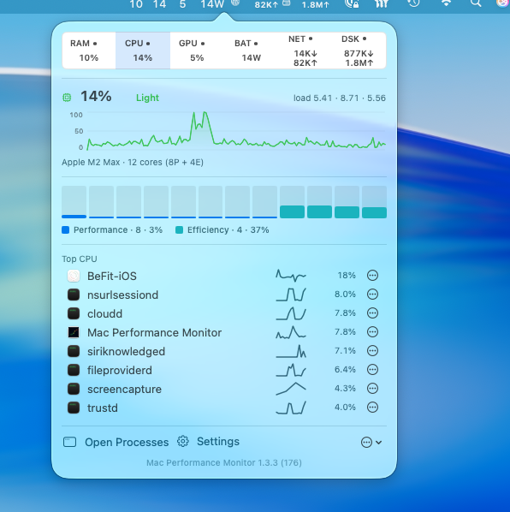Open more options for Mac Performance Monitor process
This screenshot has width=510, height=512.
372,332
